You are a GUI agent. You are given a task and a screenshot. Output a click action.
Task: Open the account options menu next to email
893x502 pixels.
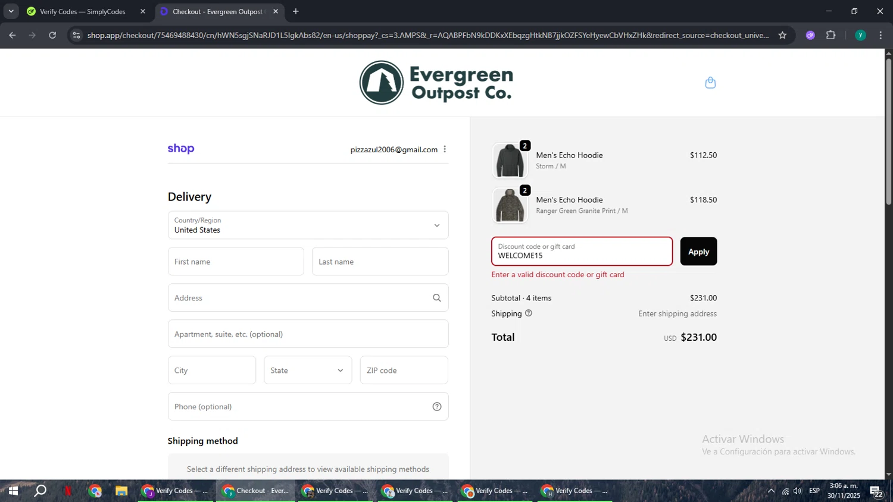tap(445, 149)
